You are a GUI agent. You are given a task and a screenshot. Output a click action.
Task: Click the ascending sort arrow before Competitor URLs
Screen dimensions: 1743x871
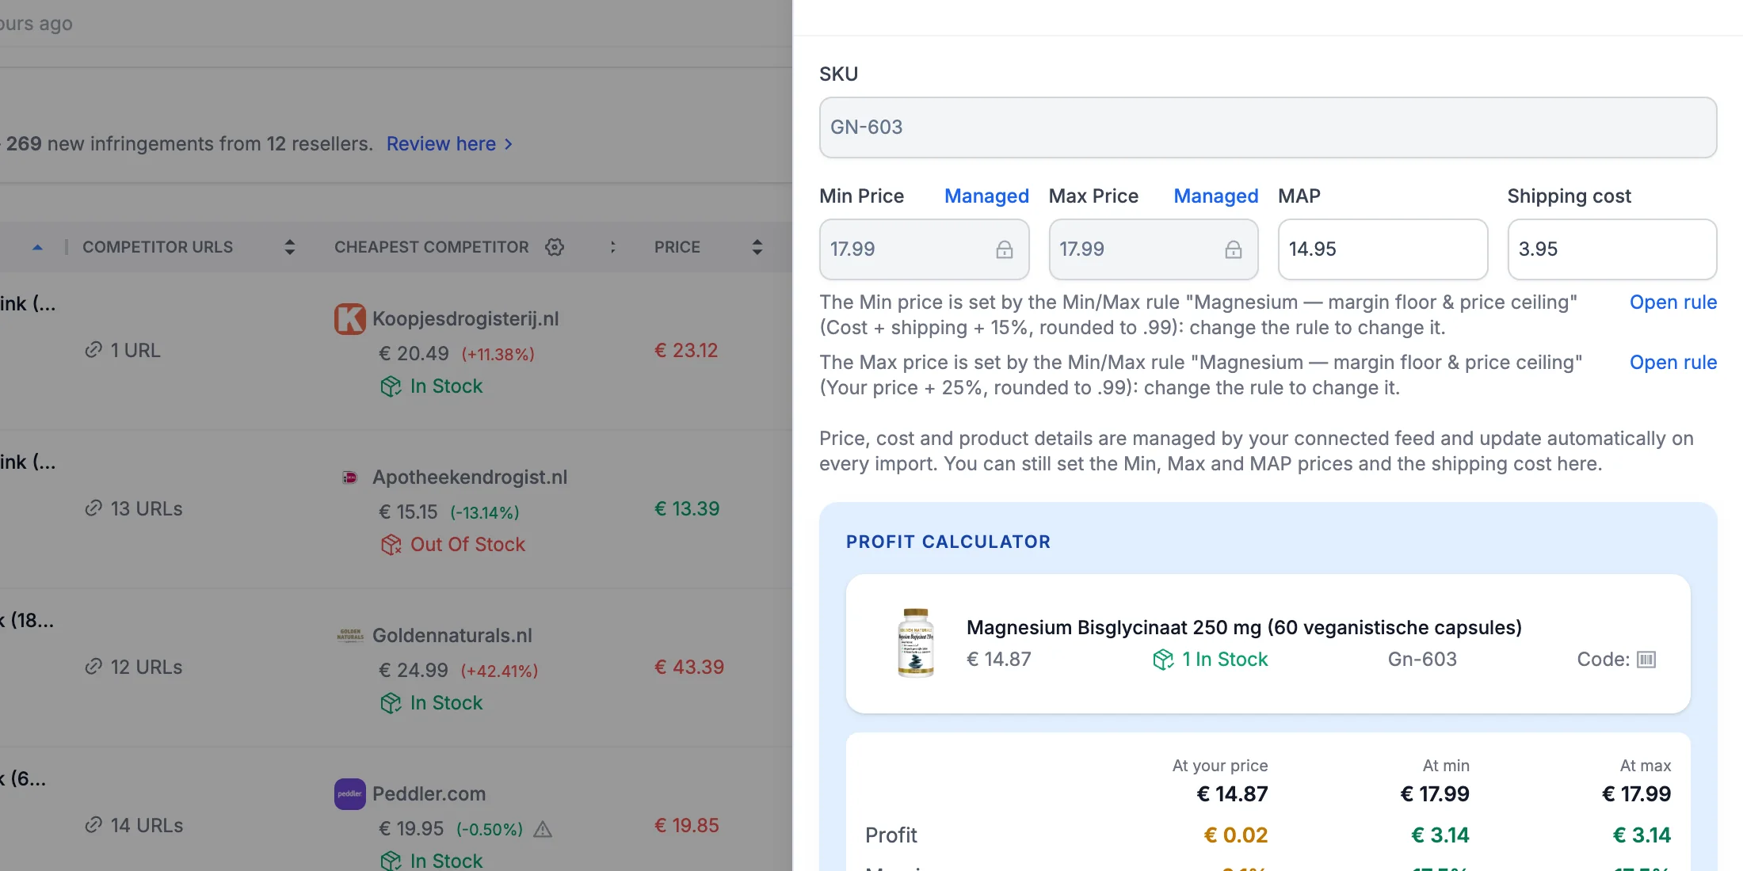click(37, 248)
